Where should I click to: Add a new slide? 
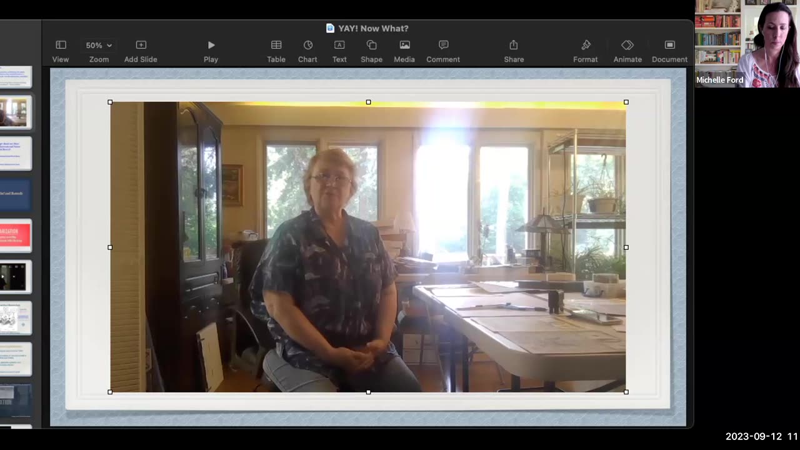click(x=141, y=51)
